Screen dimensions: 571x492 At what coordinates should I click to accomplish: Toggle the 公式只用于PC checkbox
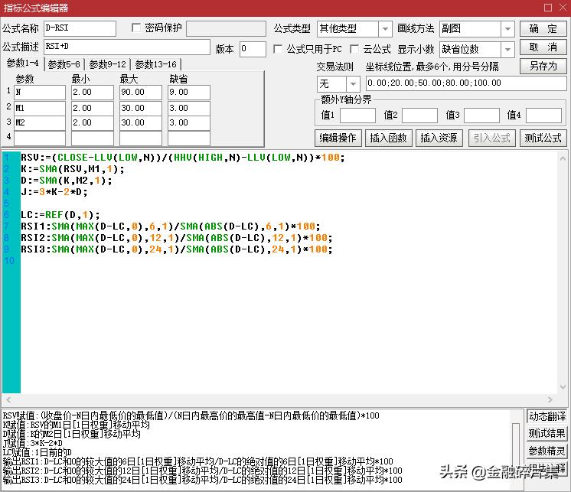tap(279, 49)
